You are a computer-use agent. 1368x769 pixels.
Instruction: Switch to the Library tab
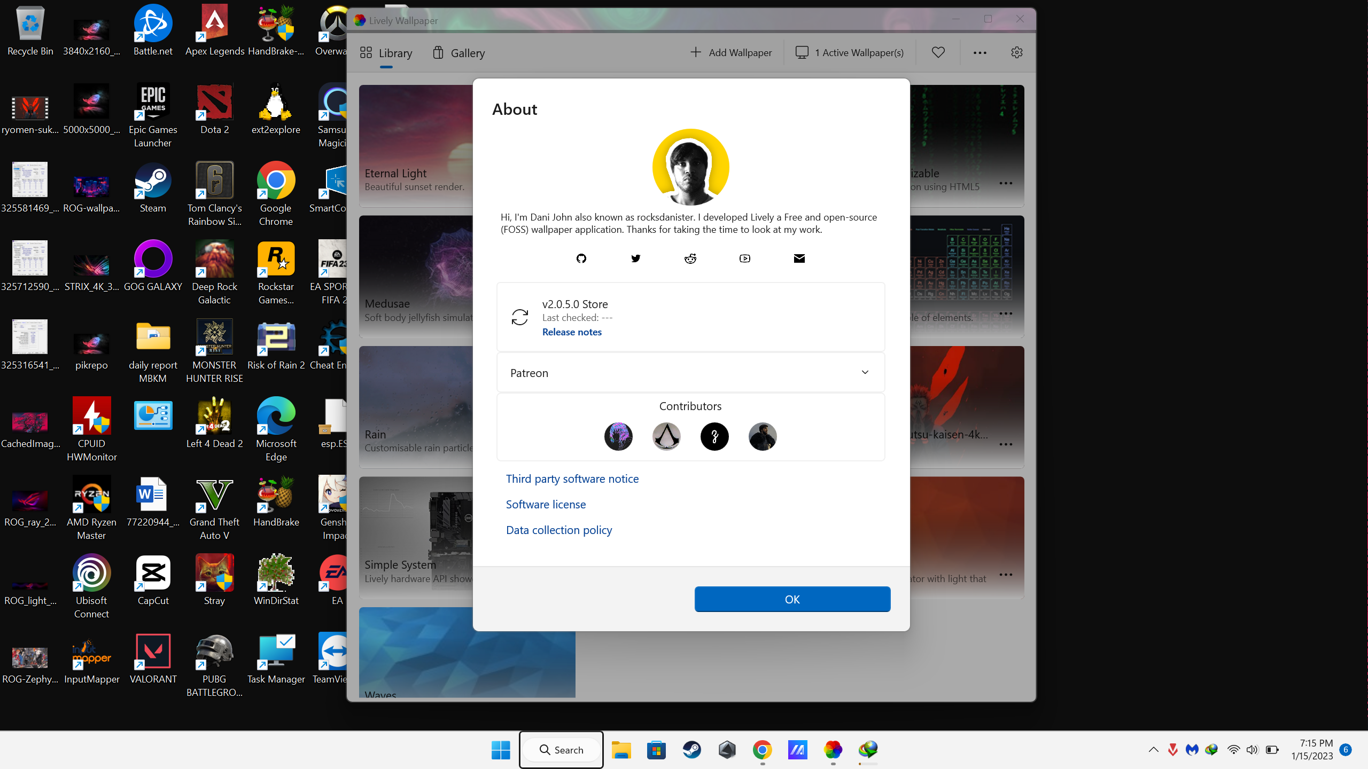(x=386, y=53)
